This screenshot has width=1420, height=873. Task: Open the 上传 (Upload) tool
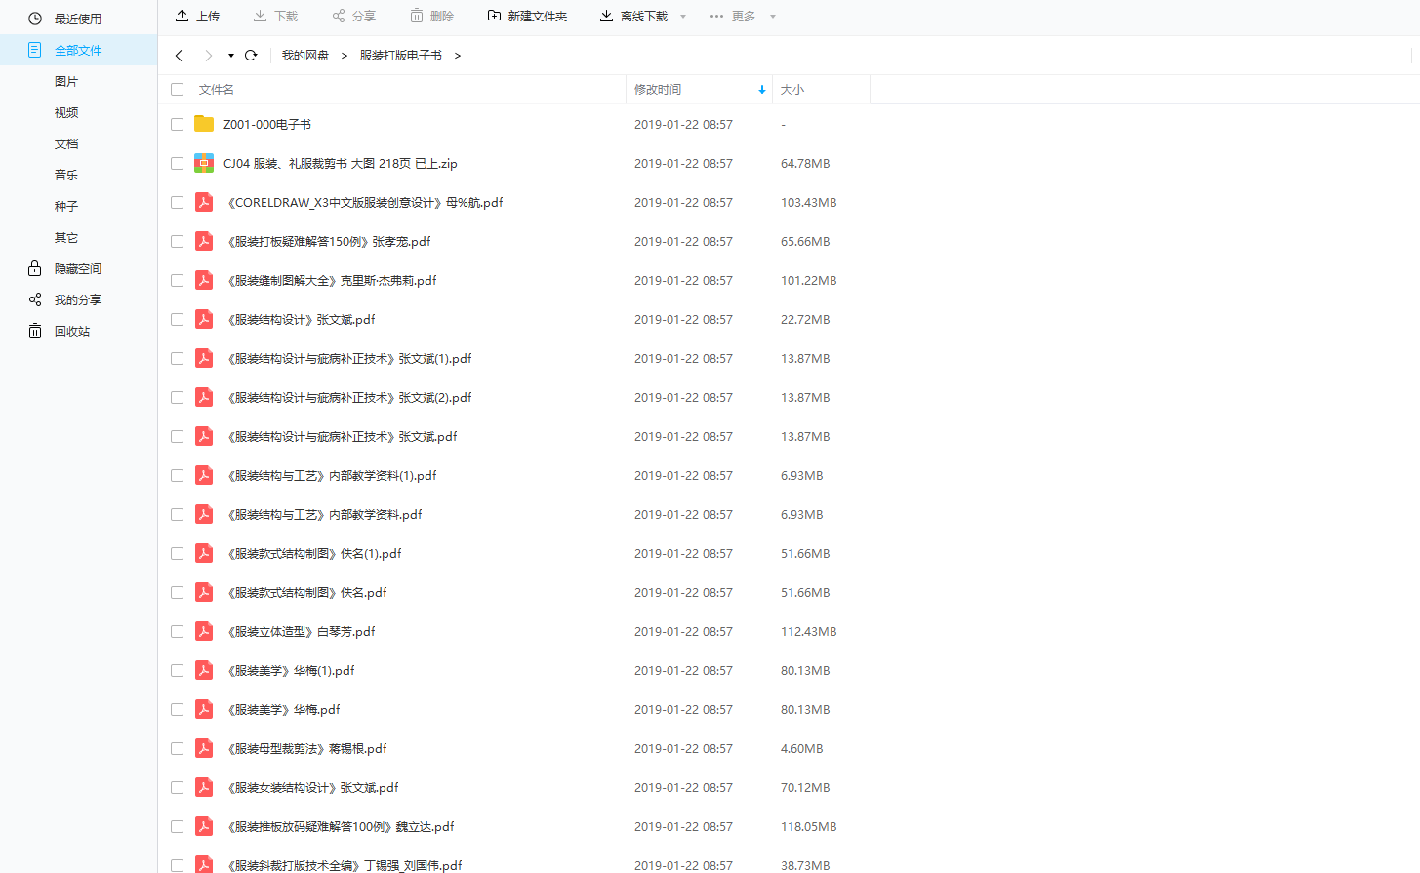click(x=198, y=16)
